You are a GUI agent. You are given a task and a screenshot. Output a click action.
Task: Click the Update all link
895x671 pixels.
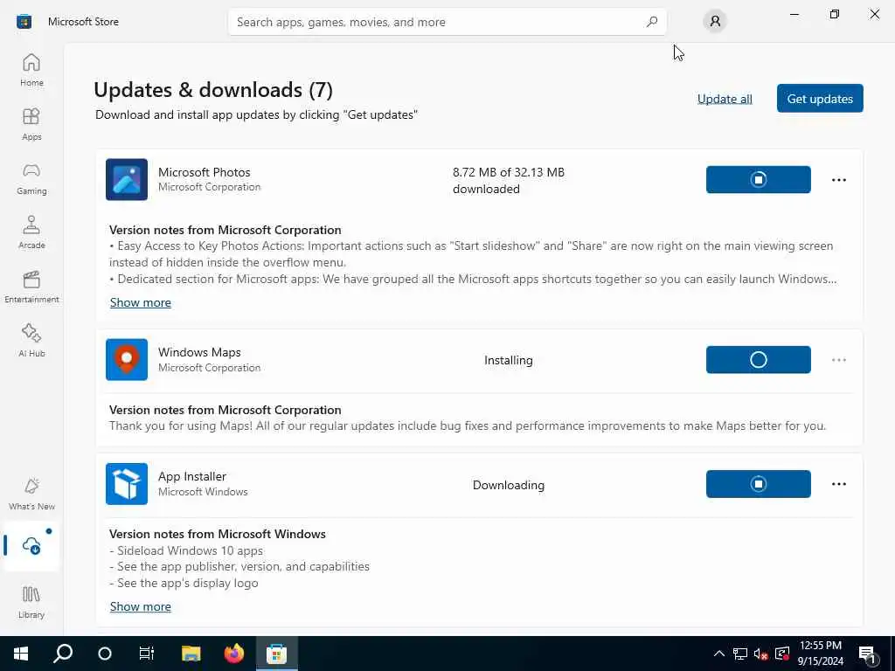[725, 99]
